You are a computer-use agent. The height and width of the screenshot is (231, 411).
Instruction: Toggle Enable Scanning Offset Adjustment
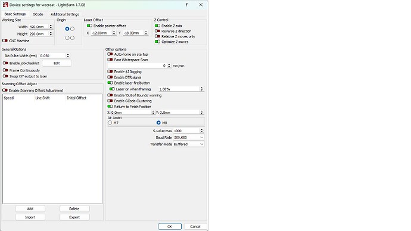tap(5, 90)
